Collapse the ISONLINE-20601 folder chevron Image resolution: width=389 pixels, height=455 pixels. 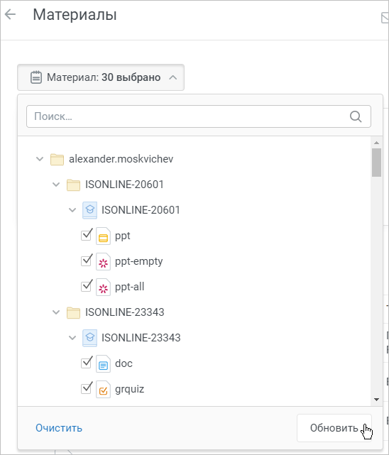click(56, 185)
